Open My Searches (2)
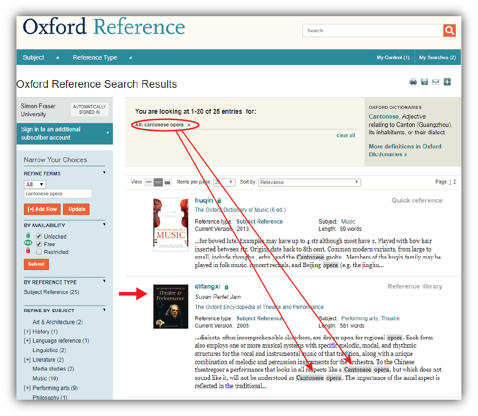 (437, 57)
